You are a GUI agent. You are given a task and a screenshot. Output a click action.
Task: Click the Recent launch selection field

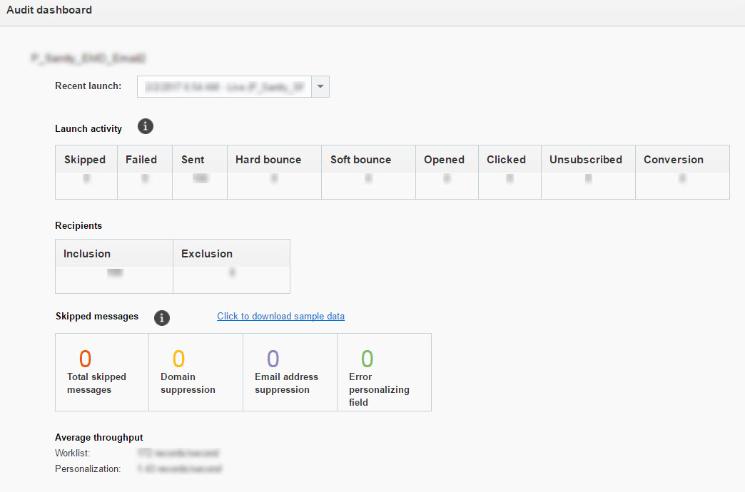point(224,87)
